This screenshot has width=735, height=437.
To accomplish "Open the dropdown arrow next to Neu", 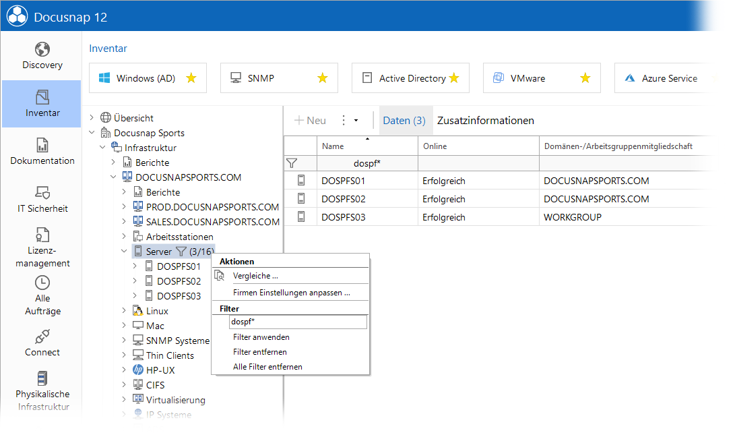I will click(356, 121).
